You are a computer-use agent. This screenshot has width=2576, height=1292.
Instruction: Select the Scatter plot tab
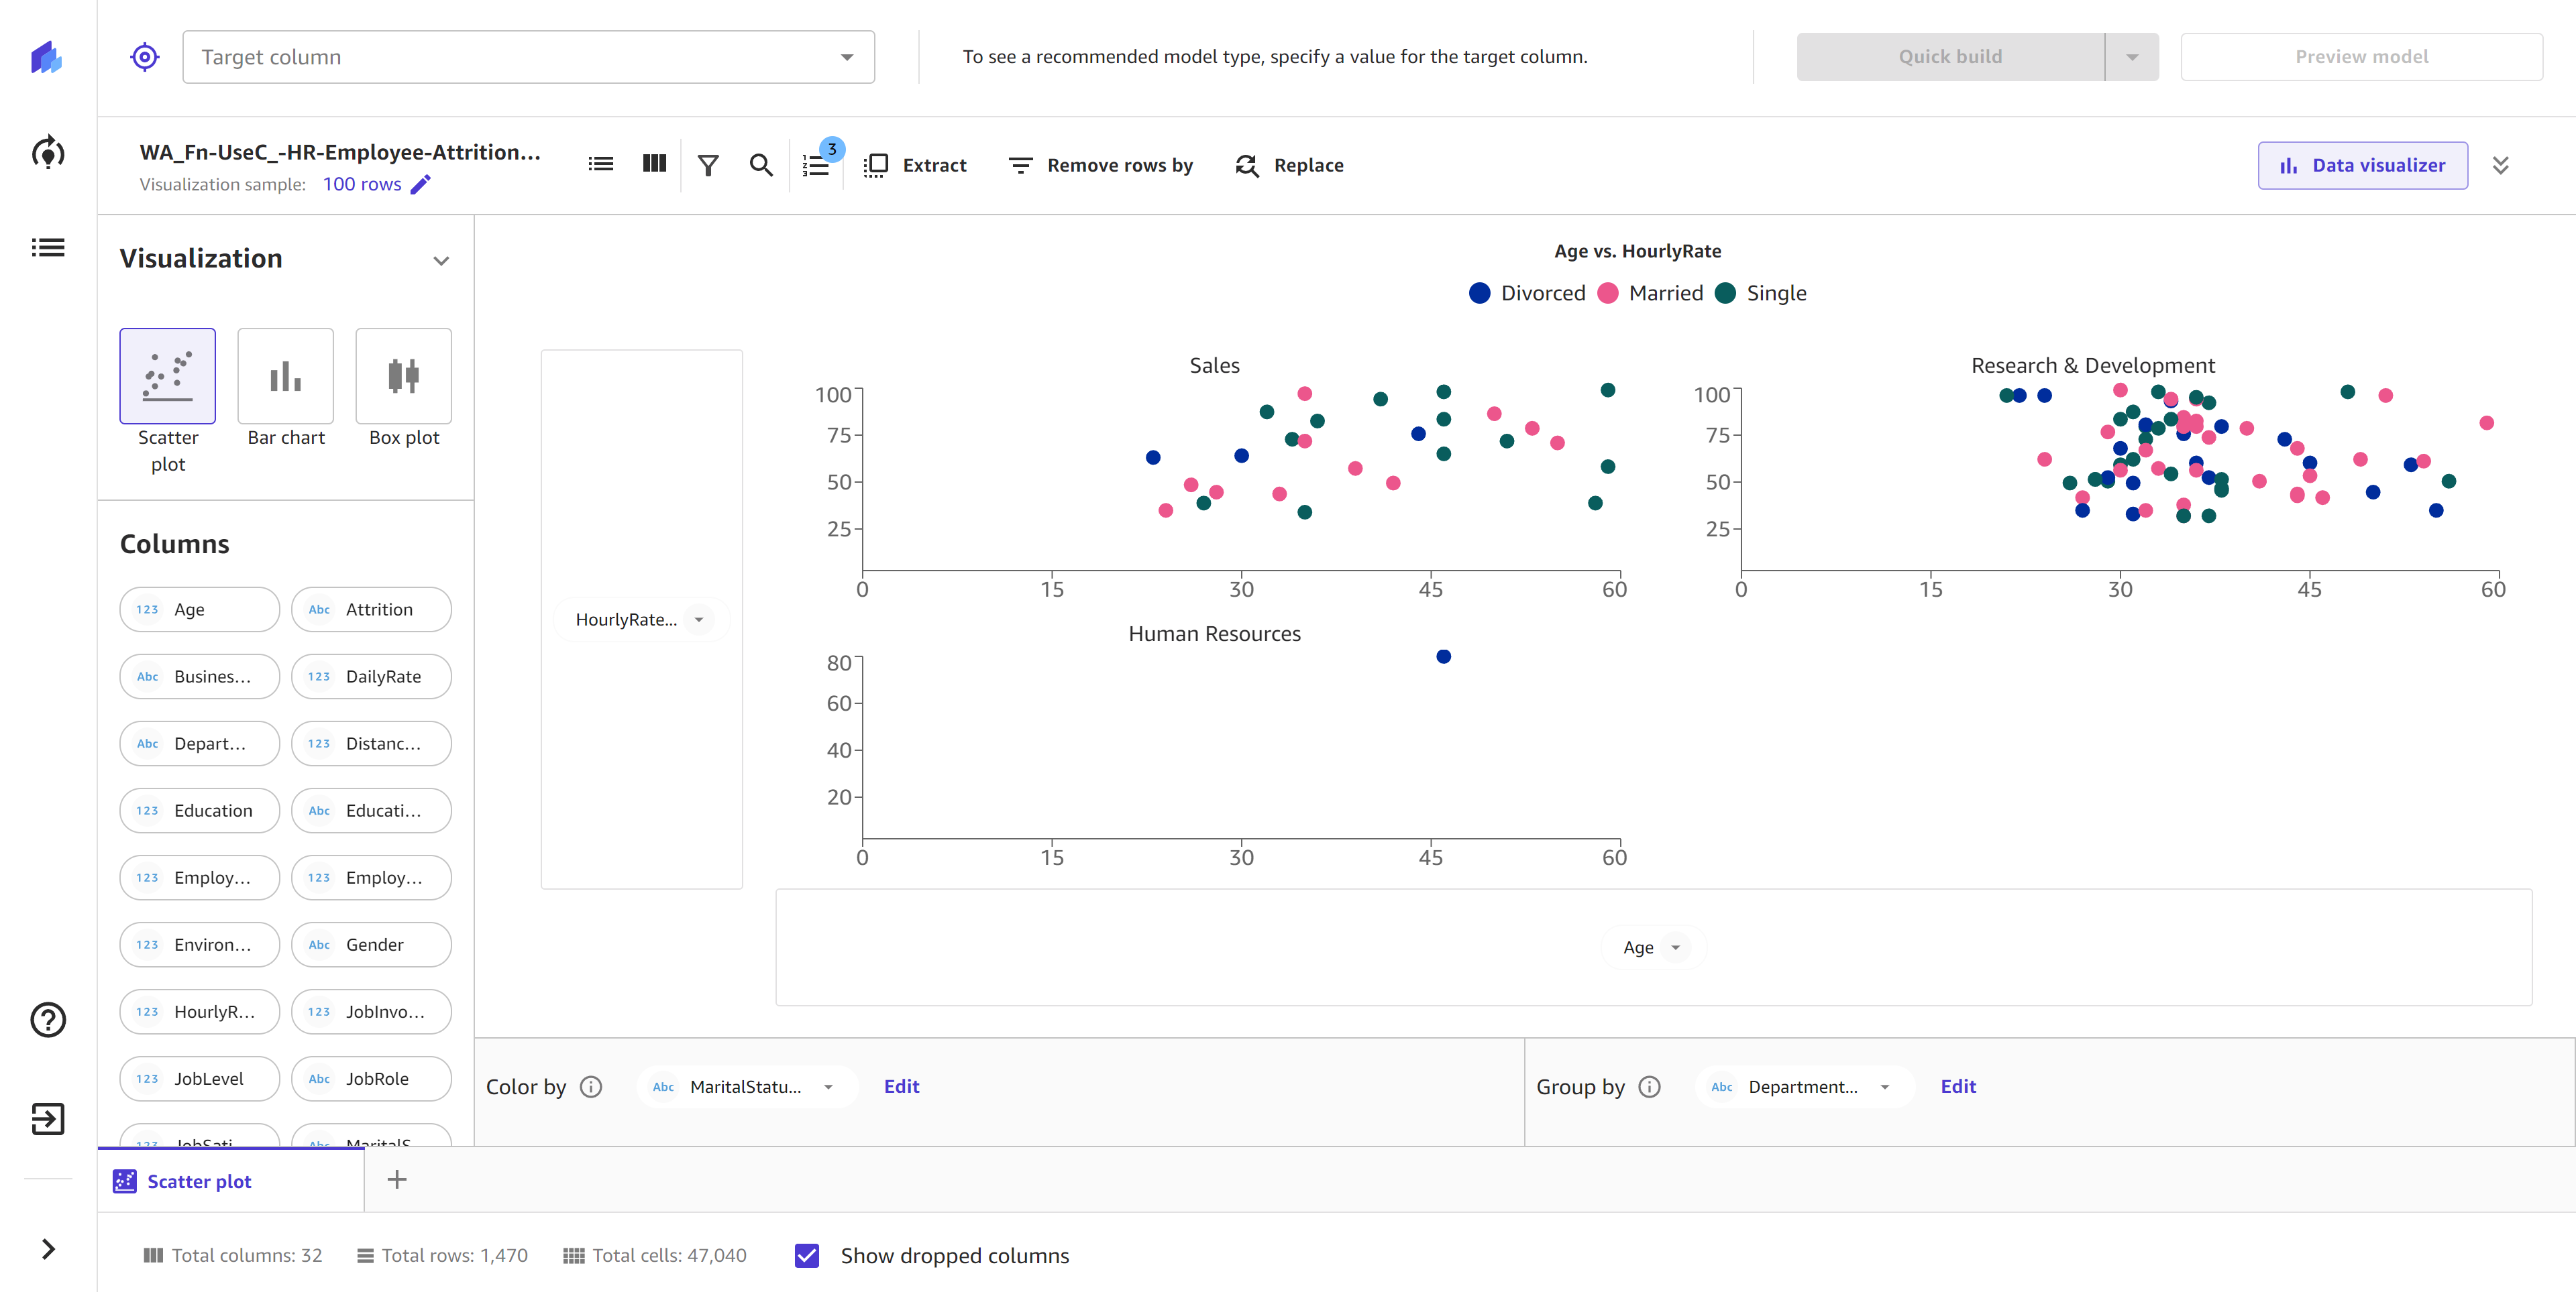231,1178
